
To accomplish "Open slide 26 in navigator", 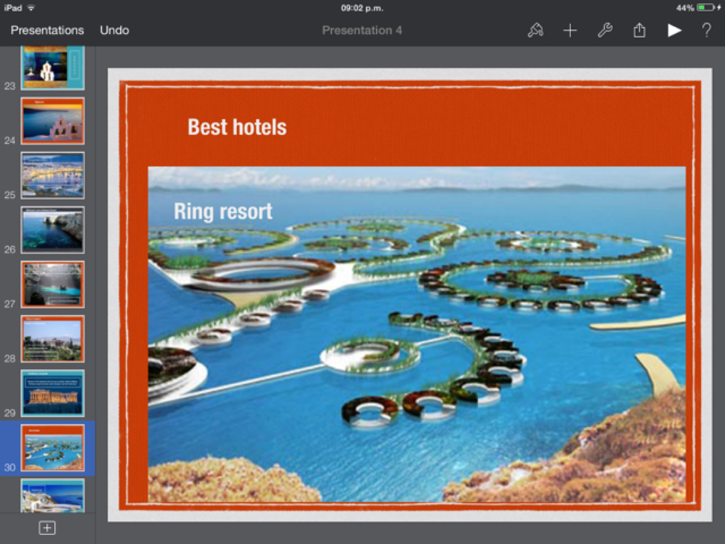I will click(52, 230).
